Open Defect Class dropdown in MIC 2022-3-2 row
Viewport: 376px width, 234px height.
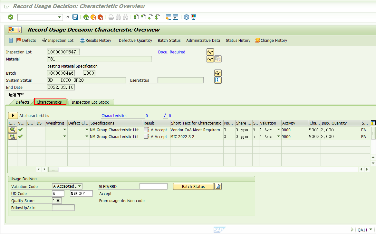coord(87,136)
